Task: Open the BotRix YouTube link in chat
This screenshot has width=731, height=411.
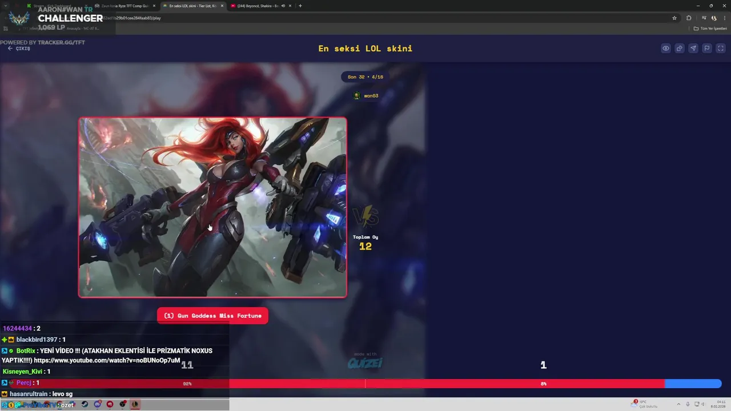Action: tap(107, 361)
